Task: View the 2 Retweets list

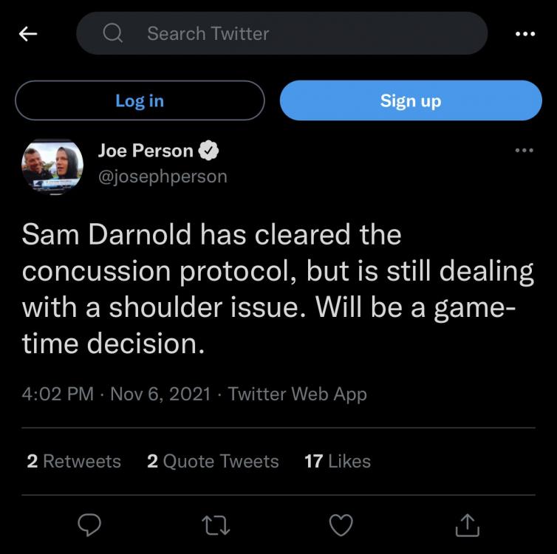Action: click(74, 462)
